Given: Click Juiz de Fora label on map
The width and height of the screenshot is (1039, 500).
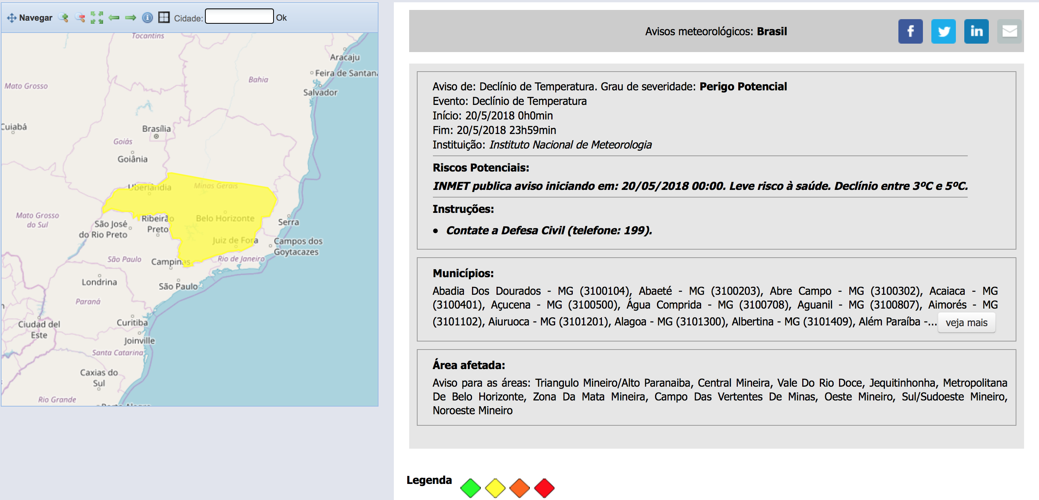Looking at the screenshot, I should point(235,240).
